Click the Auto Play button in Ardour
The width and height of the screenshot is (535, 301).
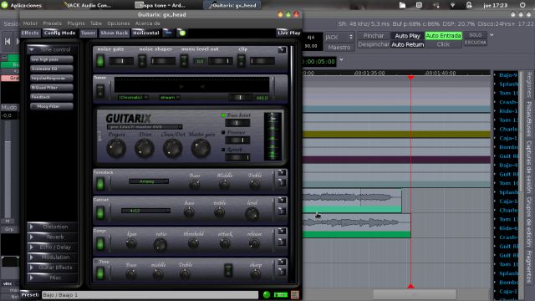[407, 35]
